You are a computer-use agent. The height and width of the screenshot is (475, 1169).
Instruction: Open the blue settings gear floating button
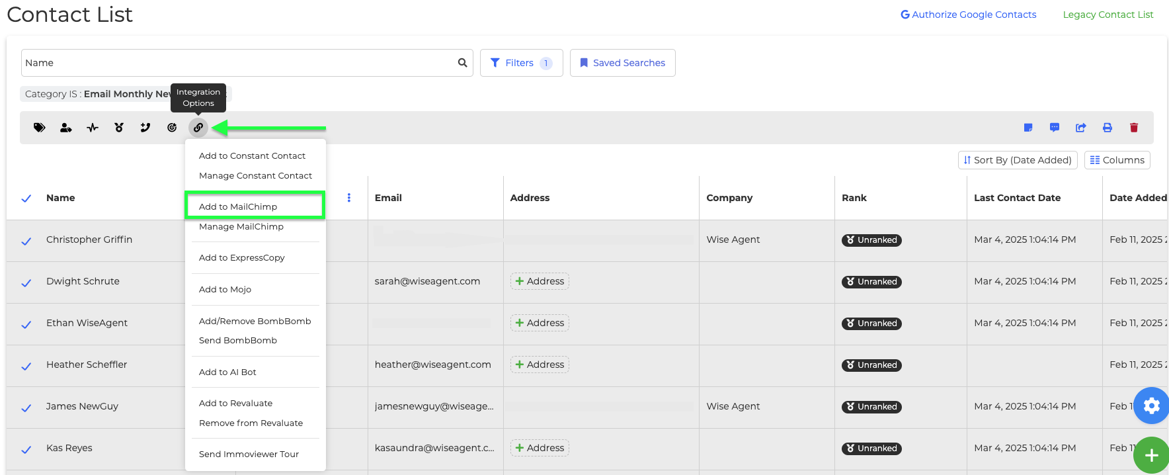[1152, 406]
